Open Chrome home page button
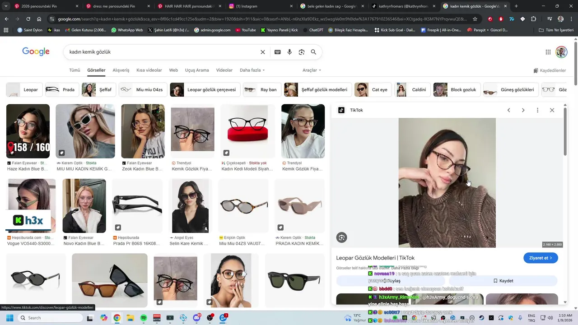578x325 pixels. point(39,19)
